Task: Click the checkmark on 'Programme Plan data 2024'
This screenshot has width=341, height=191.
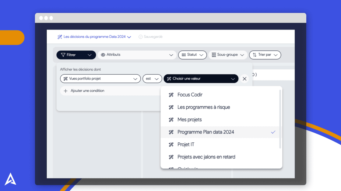Action: coord(273,132)
